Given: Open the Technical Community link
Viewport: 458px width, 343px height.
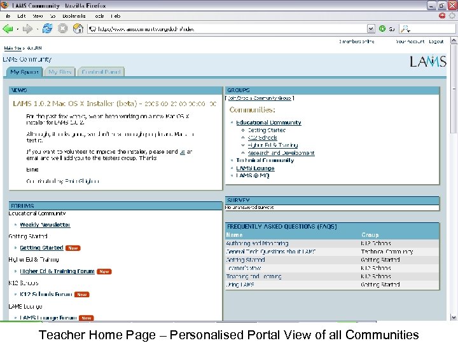Looking at the screenshot, I should (x=265, y=161).
